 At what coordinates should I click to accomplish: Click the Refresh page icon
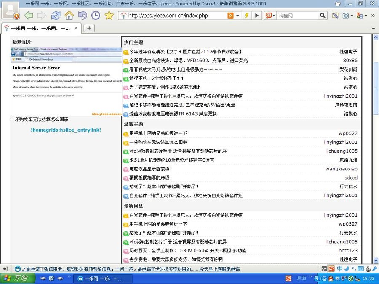(x=56, y=16)
